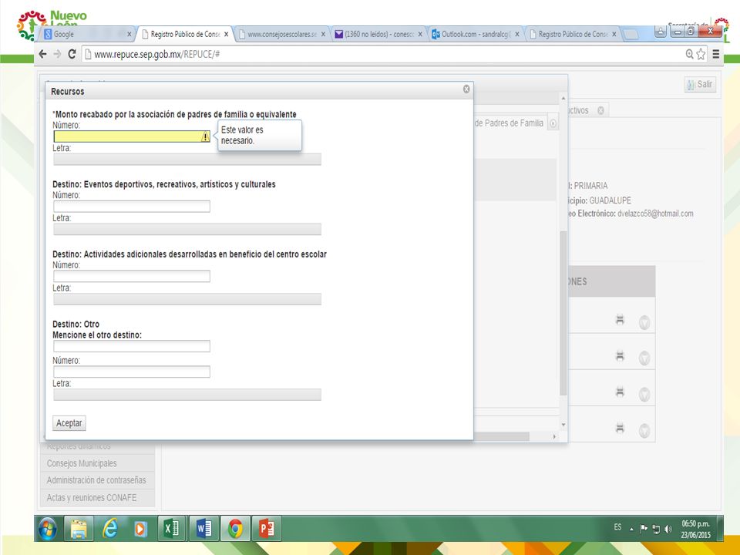Open the bottom round dropdown arrow in the actions list
Screen dimensions: 740x555
644,430
